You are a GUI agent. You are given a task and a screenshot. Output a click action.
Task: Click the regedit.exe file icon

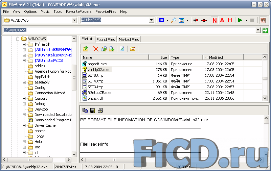coord(84,64)
